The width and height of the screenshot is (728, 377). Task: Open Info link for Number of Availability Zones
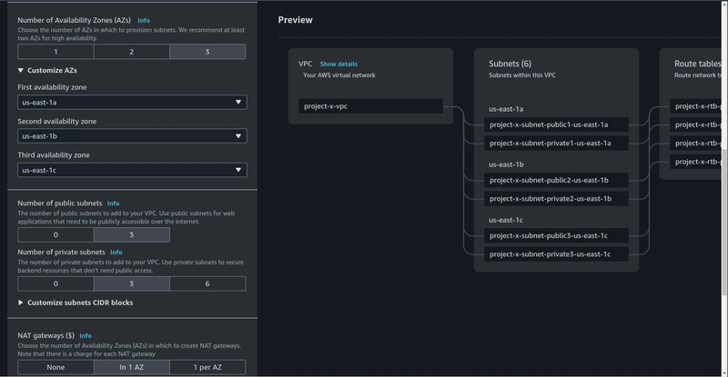[x=144, y=20]
